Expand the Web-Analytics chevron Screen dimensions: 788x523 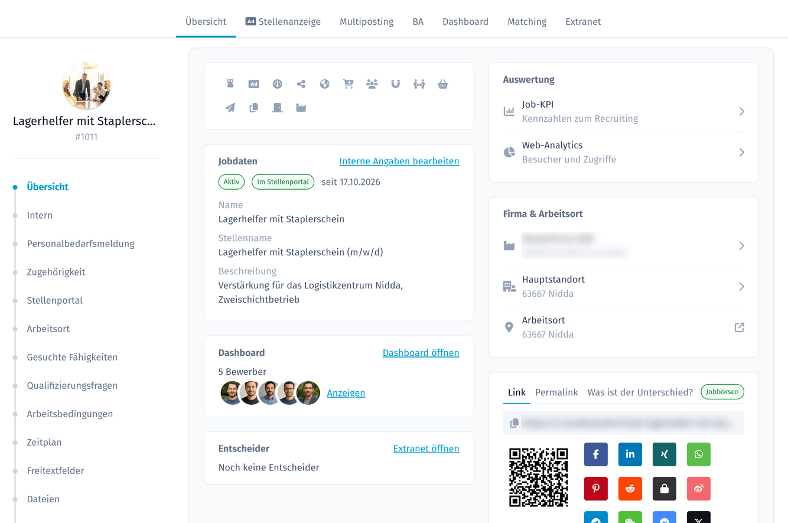point(742,152)
